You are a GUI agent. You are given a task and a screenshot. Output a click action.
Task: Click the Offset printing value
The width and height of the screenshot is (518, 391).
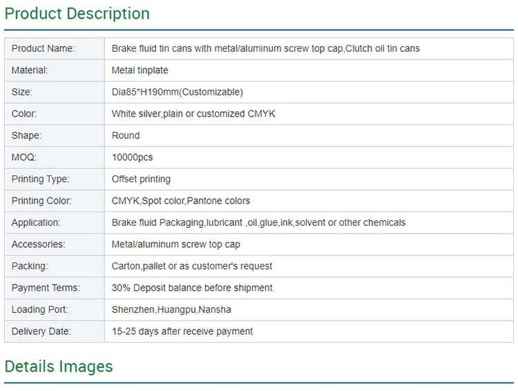pyautogui.click(x=141, y=179)
